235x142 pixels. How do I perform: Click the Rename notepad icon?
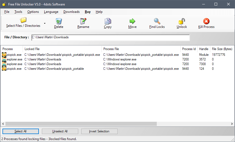coord(83,21)
